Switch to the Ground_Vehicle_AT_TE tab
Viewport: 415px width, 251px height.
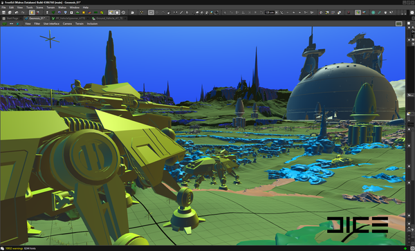click(109, 18)
